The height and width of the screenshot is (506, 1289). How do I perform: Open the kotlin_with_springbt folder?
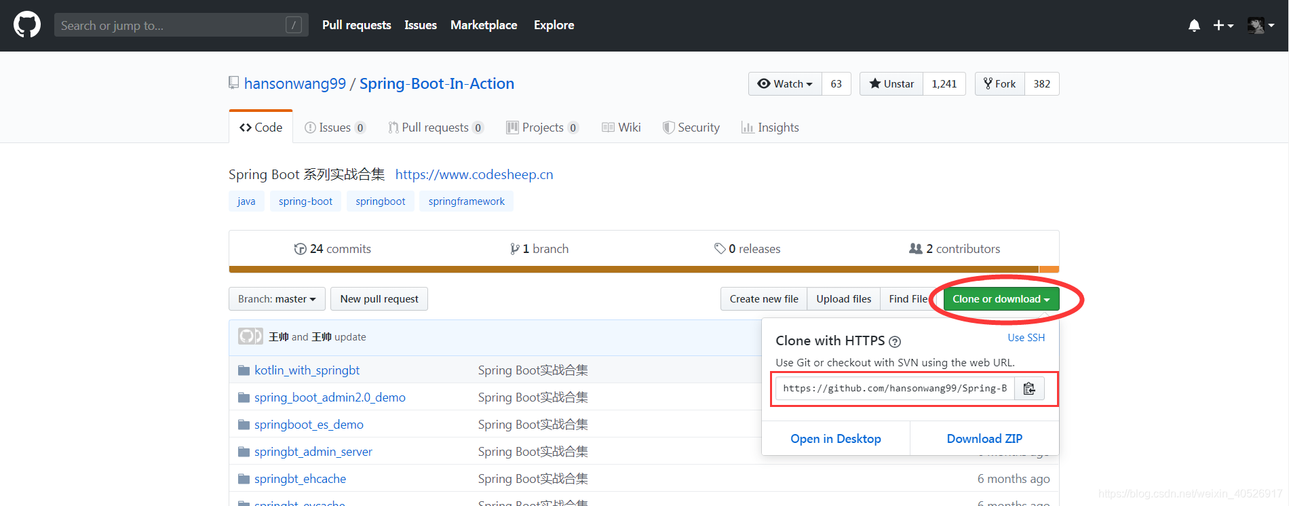tap(307, 370)
